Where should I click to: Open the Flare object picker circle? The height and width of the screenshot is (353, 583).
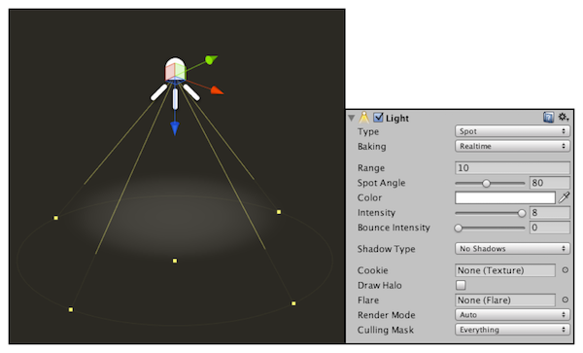(565, 300)
